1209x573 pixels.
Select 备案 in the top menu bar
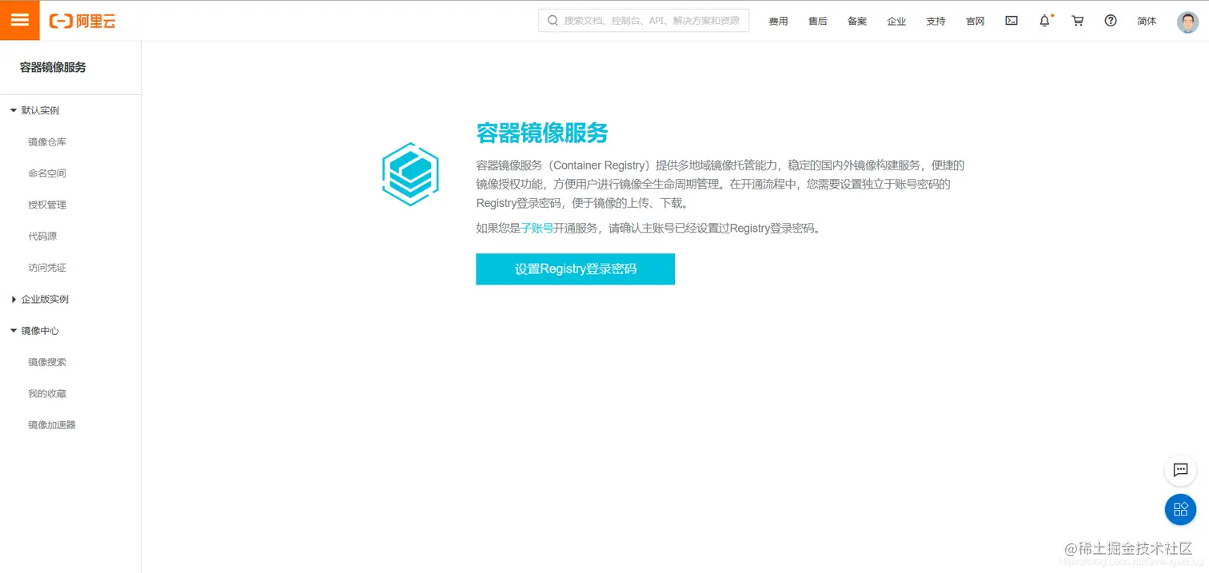coord(856,22)
